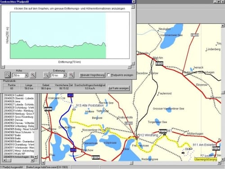Click the upper A19 motorway shield
The height and width of the screenshot is (169, 225).
coord(70,95)
